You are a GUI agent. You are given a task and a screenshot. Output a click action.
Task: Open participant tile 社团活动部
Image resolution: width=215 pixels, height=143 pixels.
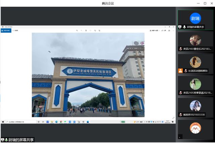pos(195,64)
